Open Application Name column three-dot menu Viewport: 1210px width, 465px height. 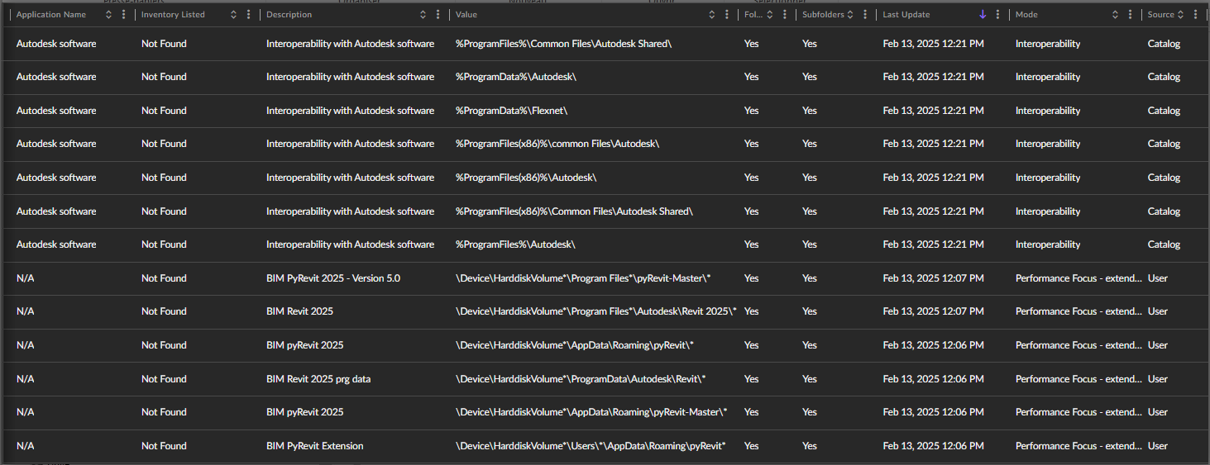(x=124, y=15)
